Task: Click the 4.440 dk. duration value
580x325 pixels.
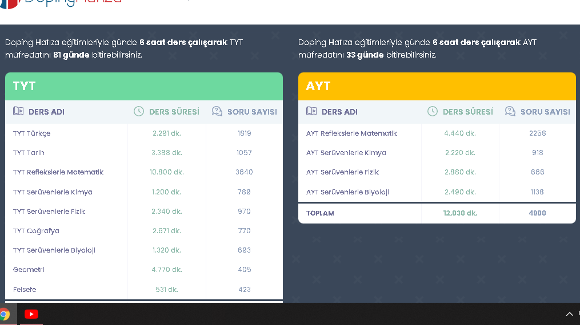Action: coord(460,133)
